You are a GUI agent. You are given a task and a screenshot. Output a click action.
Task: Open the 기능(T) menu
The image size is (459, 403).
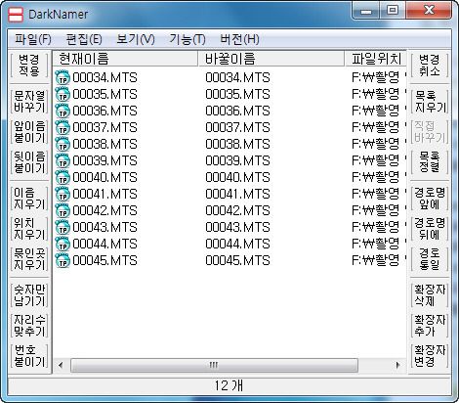pos(188,39)
